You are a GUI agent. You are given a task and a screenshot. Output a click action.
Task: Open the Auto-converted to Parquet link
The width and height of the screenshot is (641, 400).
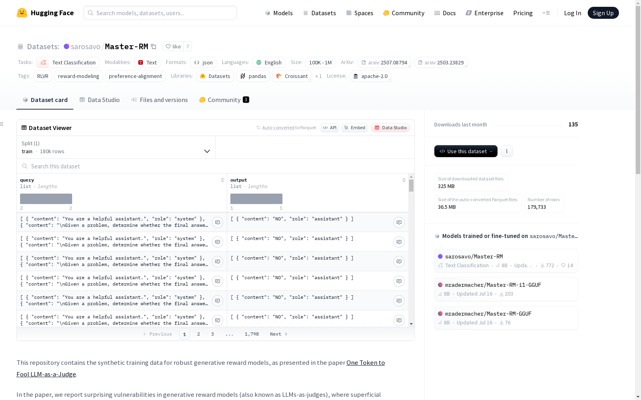[x=286, y=128]
